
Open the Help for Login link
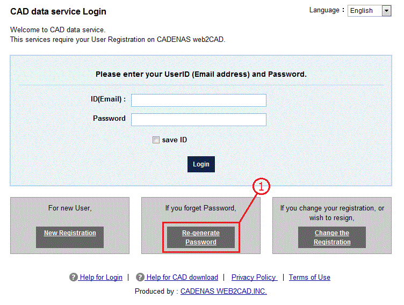click(101, 277)
